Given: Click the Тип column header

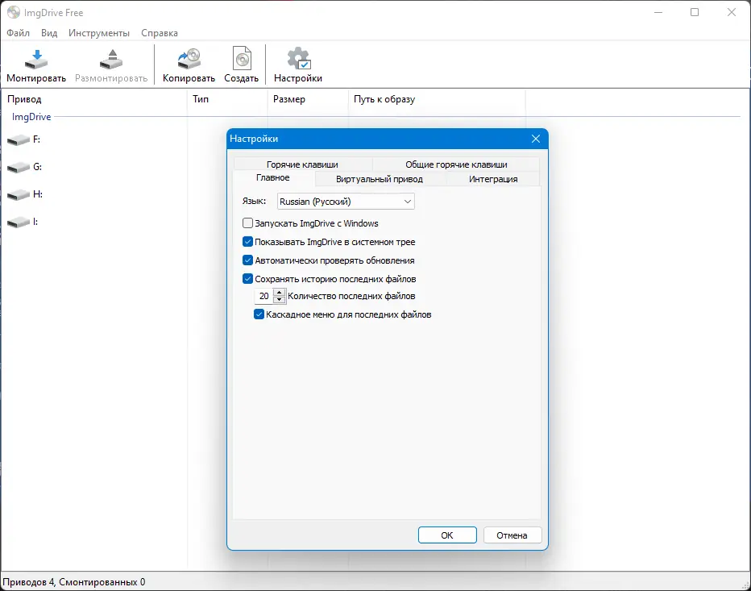Looking at the screenshot, I should (227, 99).
